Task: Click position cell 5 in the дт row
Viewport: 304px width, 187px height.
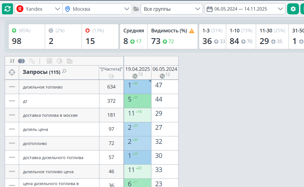Action: click(137, 101)
